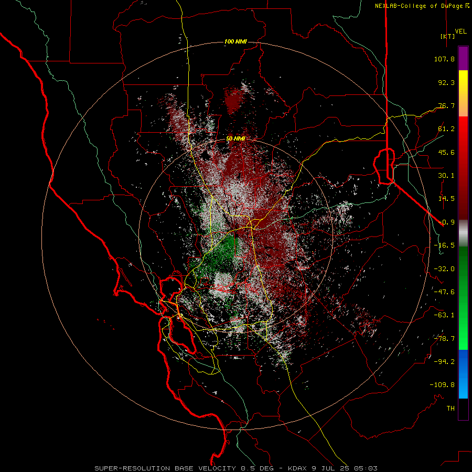Click the 50 NMI range ring label
The width and height of the screenshot is (472, 472).
click(x=235, y=139)
